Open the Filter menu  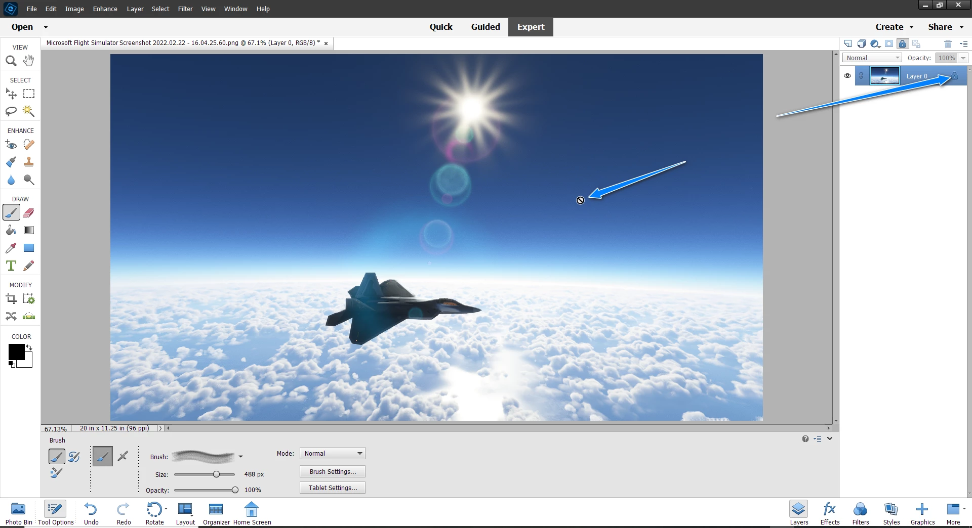(x=185, y=9)
